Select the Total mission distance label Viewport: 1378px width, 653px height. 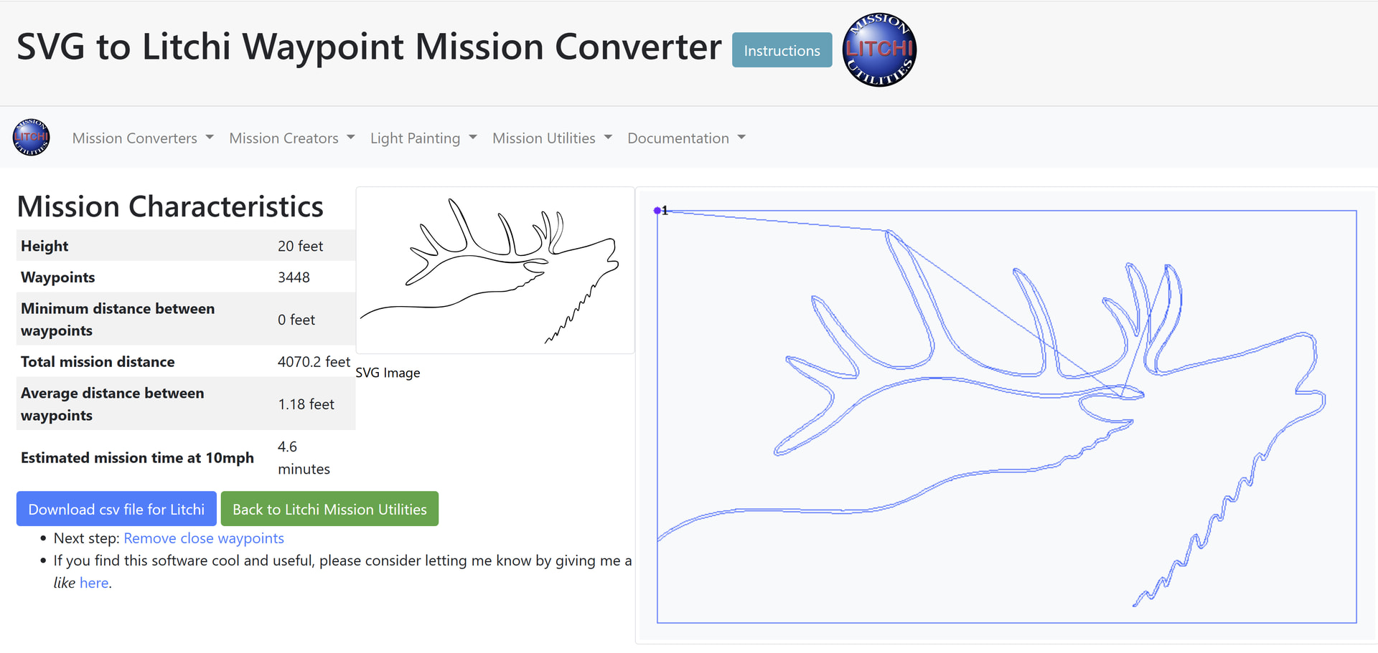[98, 362]
